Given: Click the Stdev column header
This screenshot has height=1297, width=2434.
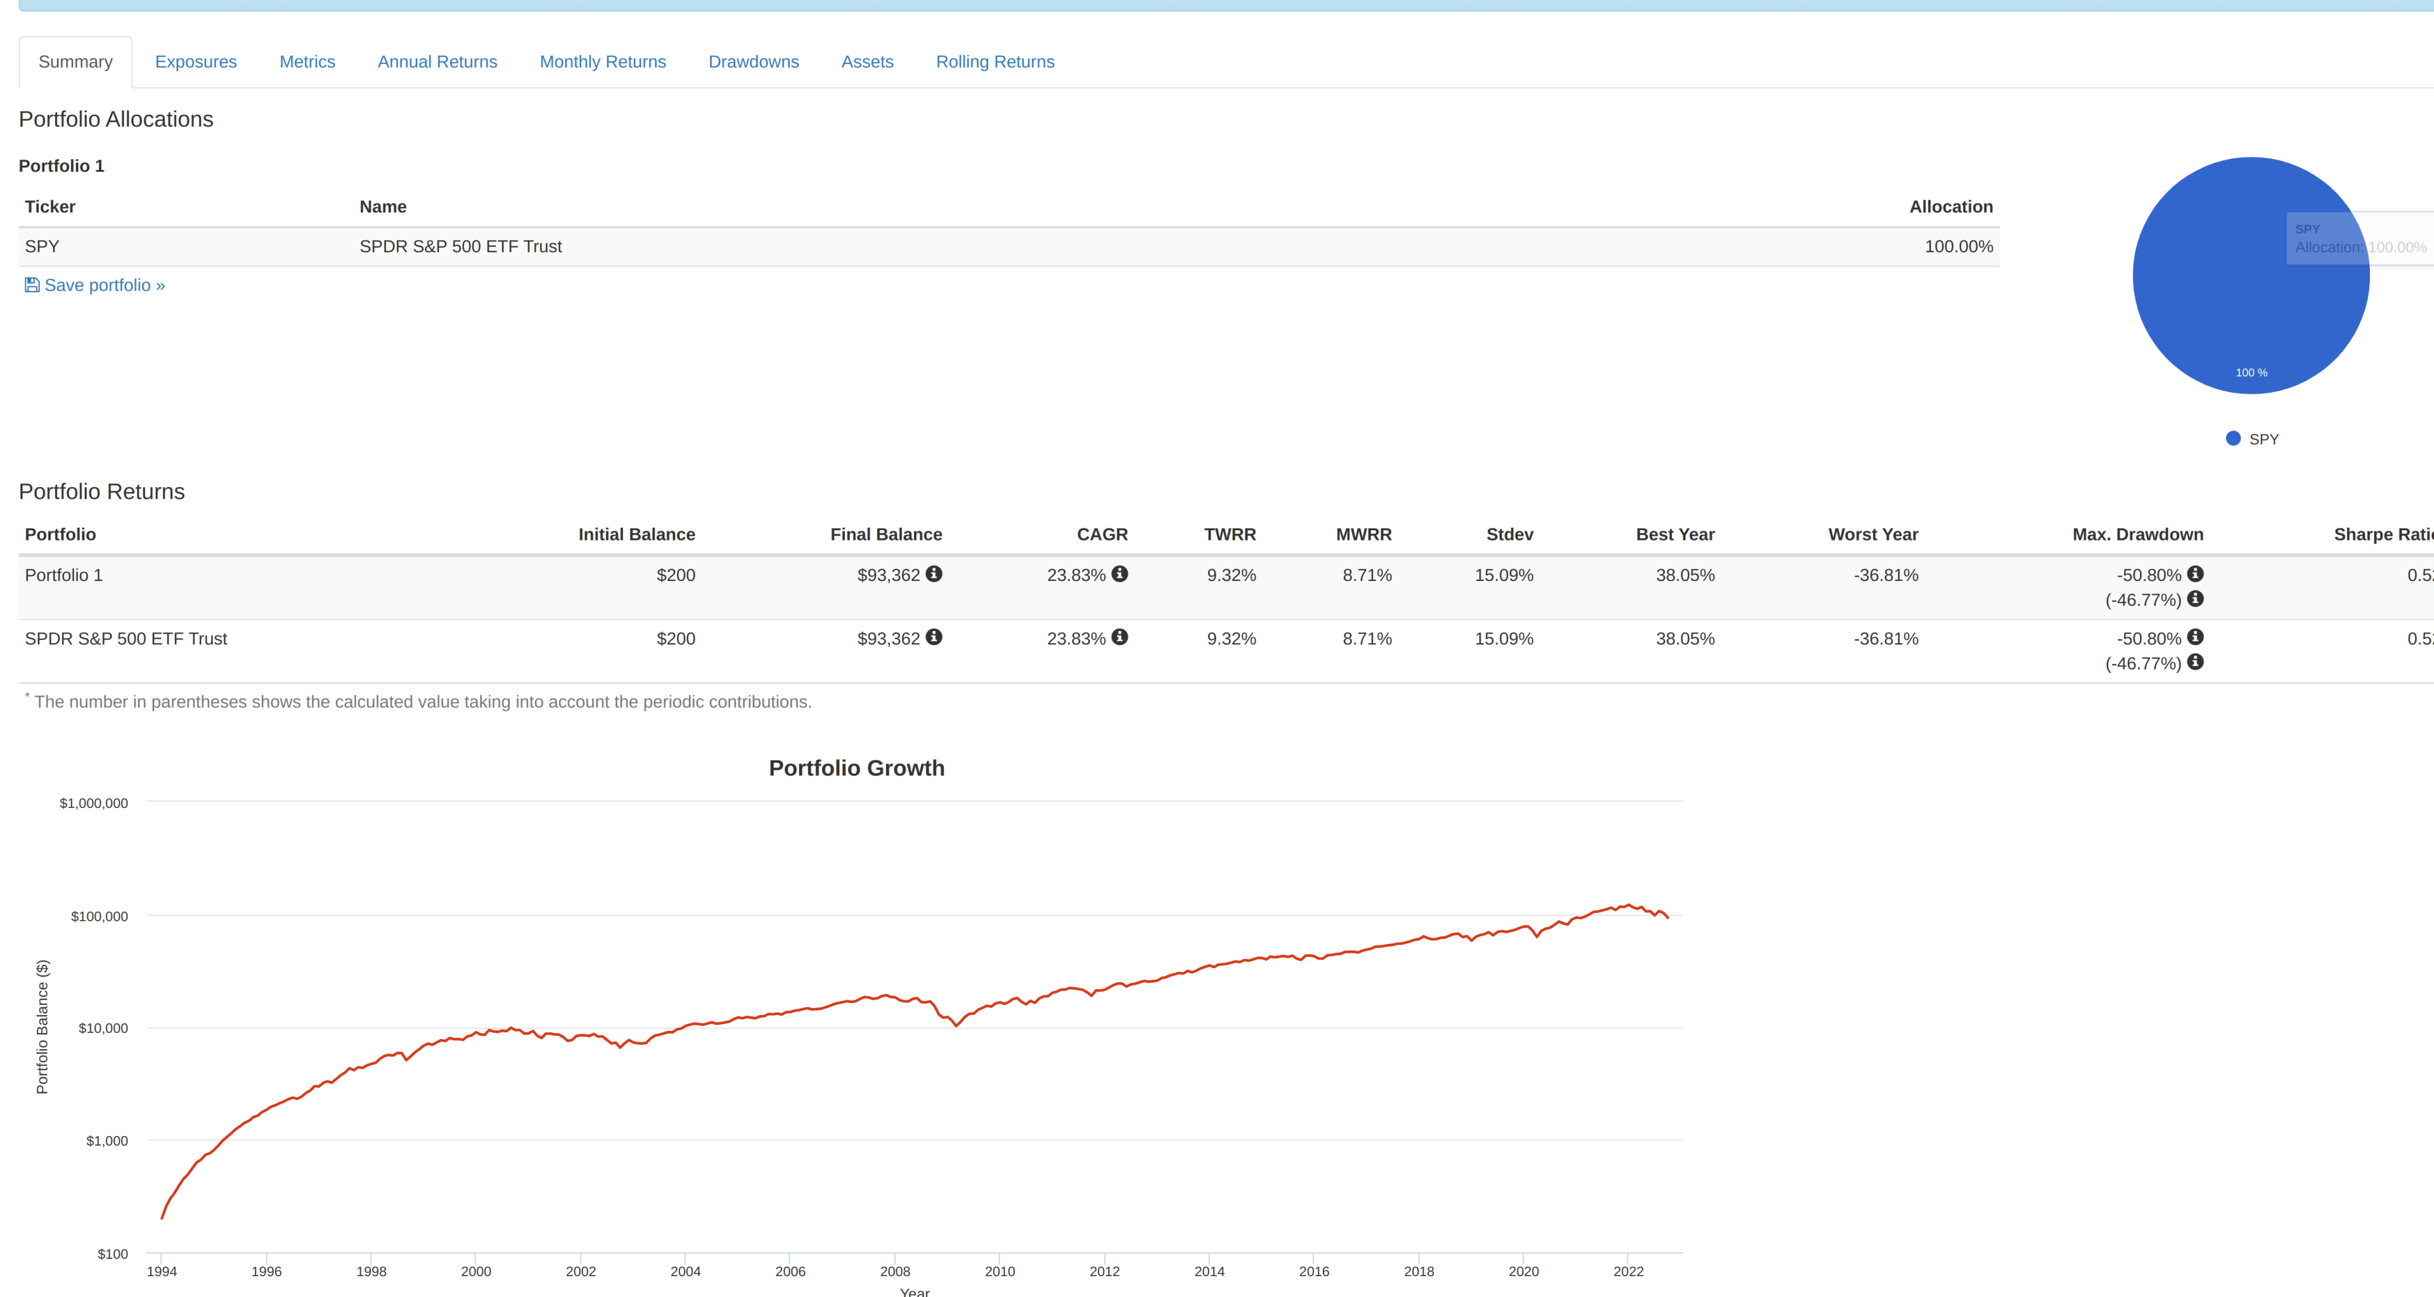Looking at the screenshot, I should point(1510,535).
